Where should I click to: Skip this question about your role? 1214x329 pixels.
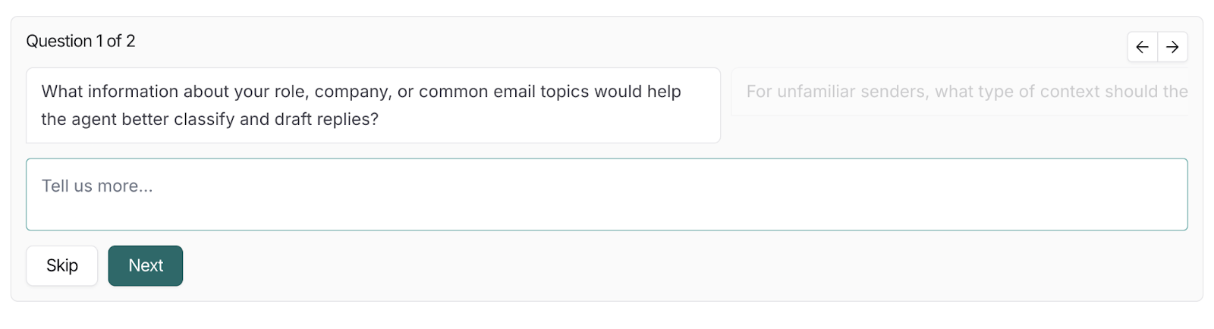(x=62, y=265)
